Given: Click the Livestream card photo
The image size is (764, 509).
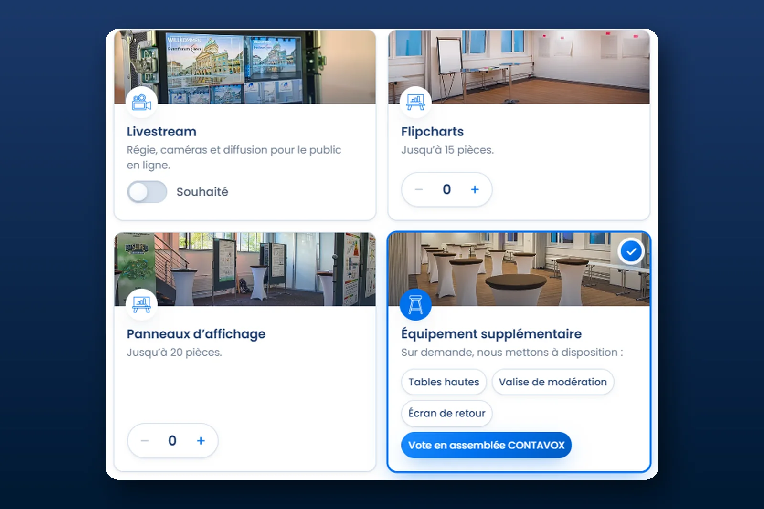Looking at the screenshot, I should [x=245, y=67].
